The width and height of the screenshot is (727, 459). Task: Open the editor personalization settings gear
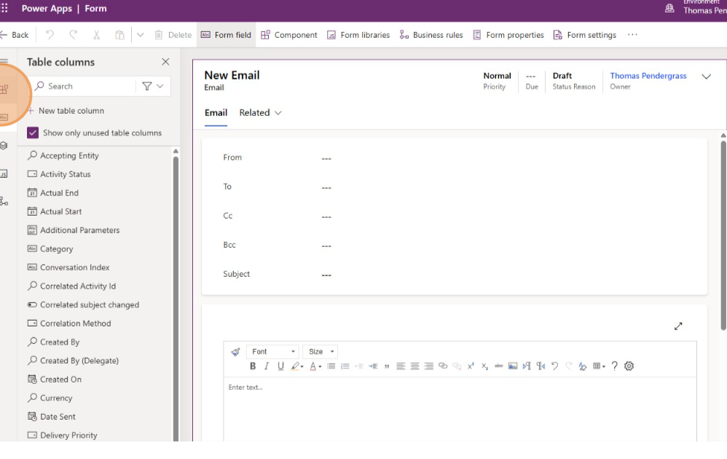[629, 366]
